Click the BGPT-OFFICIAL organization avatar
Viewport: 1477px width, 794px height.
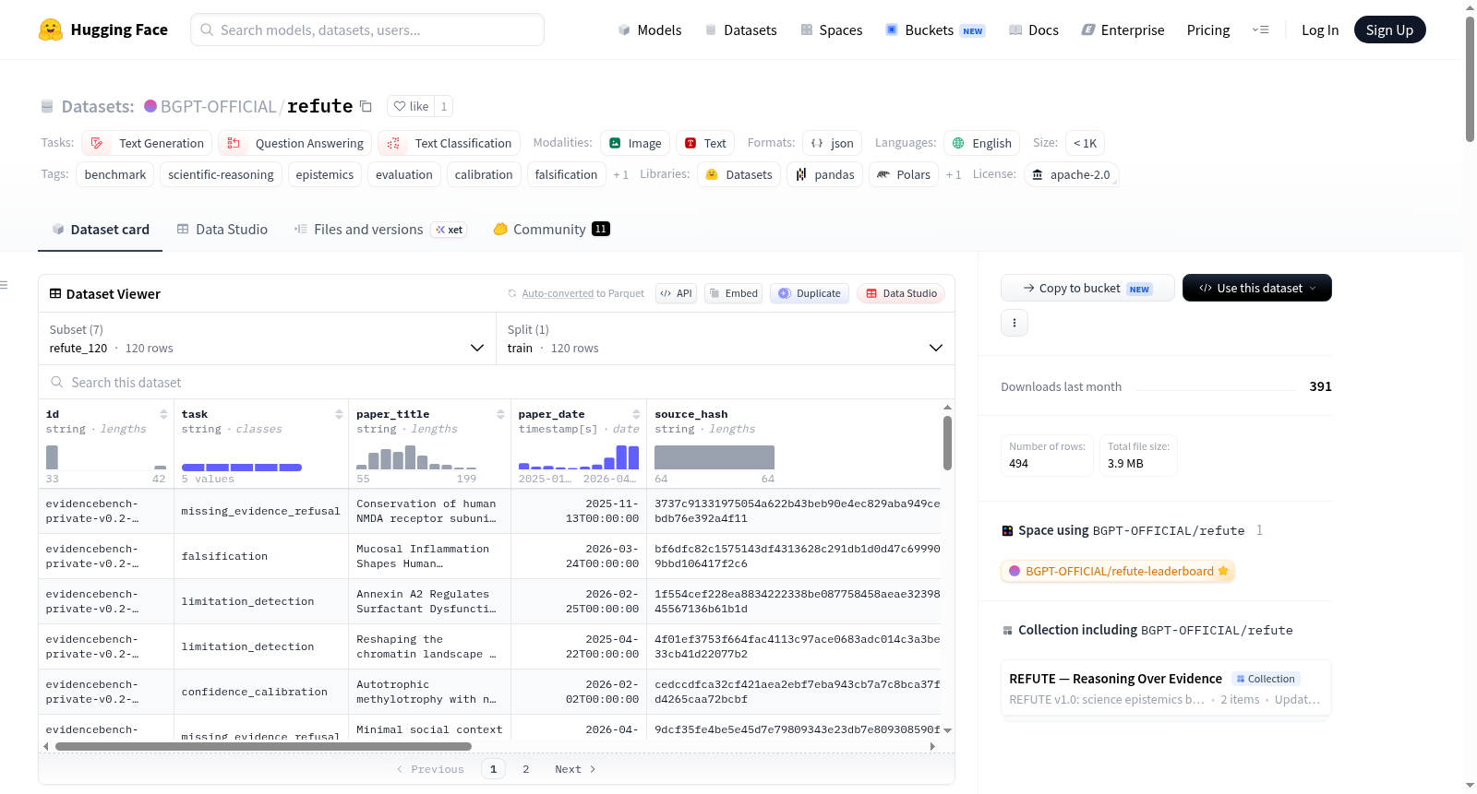point(150,106)
